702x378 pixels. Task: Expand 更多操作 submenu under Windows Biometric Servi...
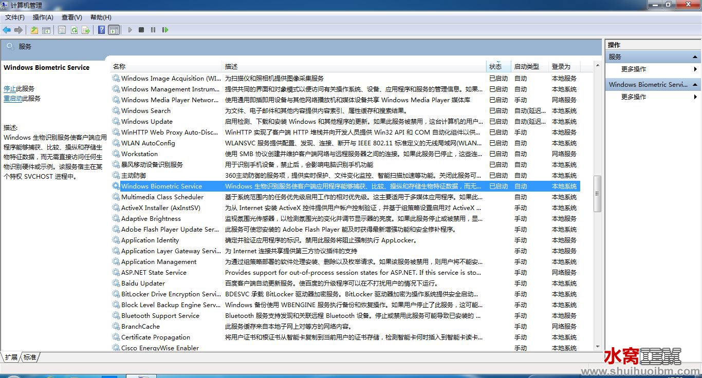point(653,97)
